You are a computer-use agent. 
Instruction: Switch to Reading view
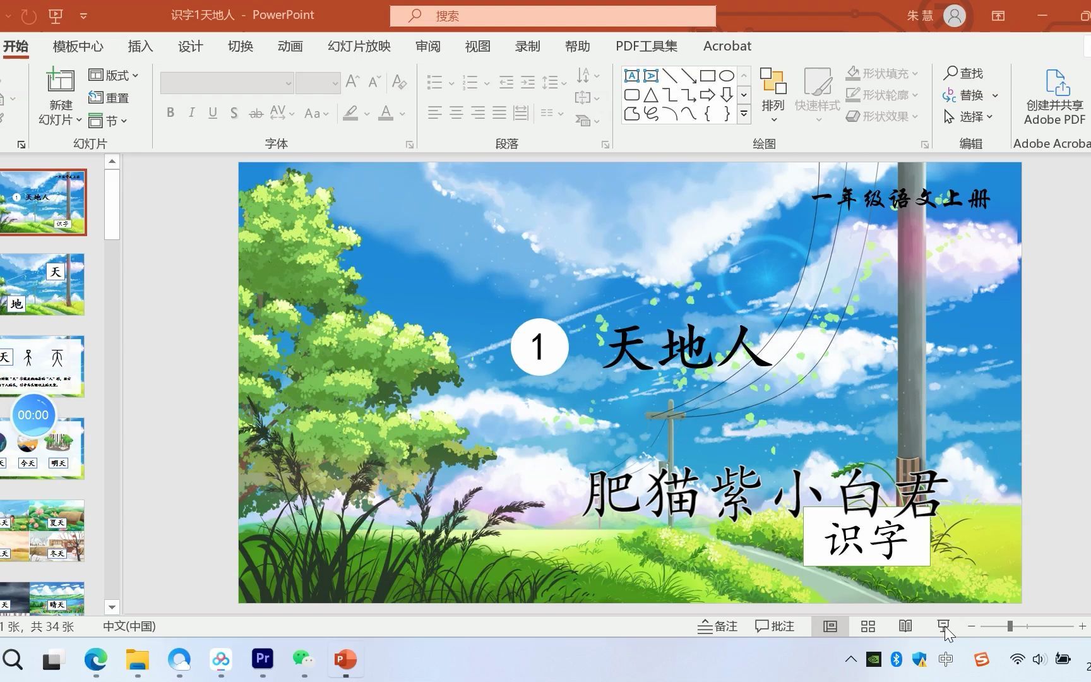(x=905, y=626)
